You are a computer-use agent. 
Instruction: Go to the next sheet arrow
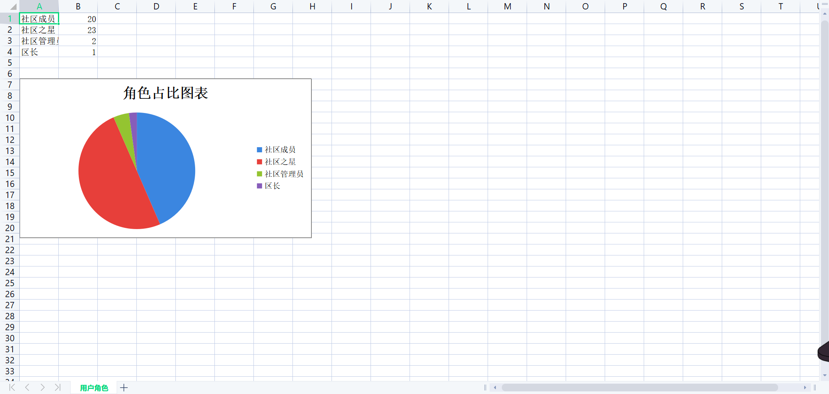[x=43, y=387]
